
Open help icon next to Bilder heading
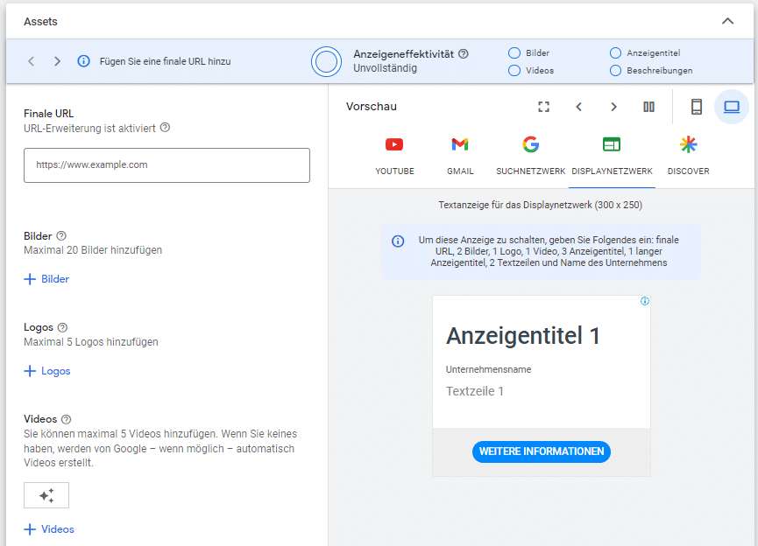[61, 236]
